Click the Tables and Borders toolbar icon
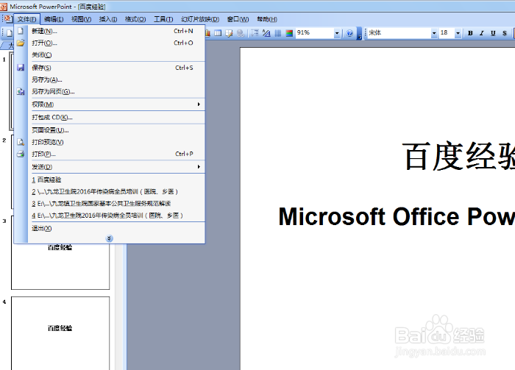This screenshot has width=515, height=370. tap(230, 33)
